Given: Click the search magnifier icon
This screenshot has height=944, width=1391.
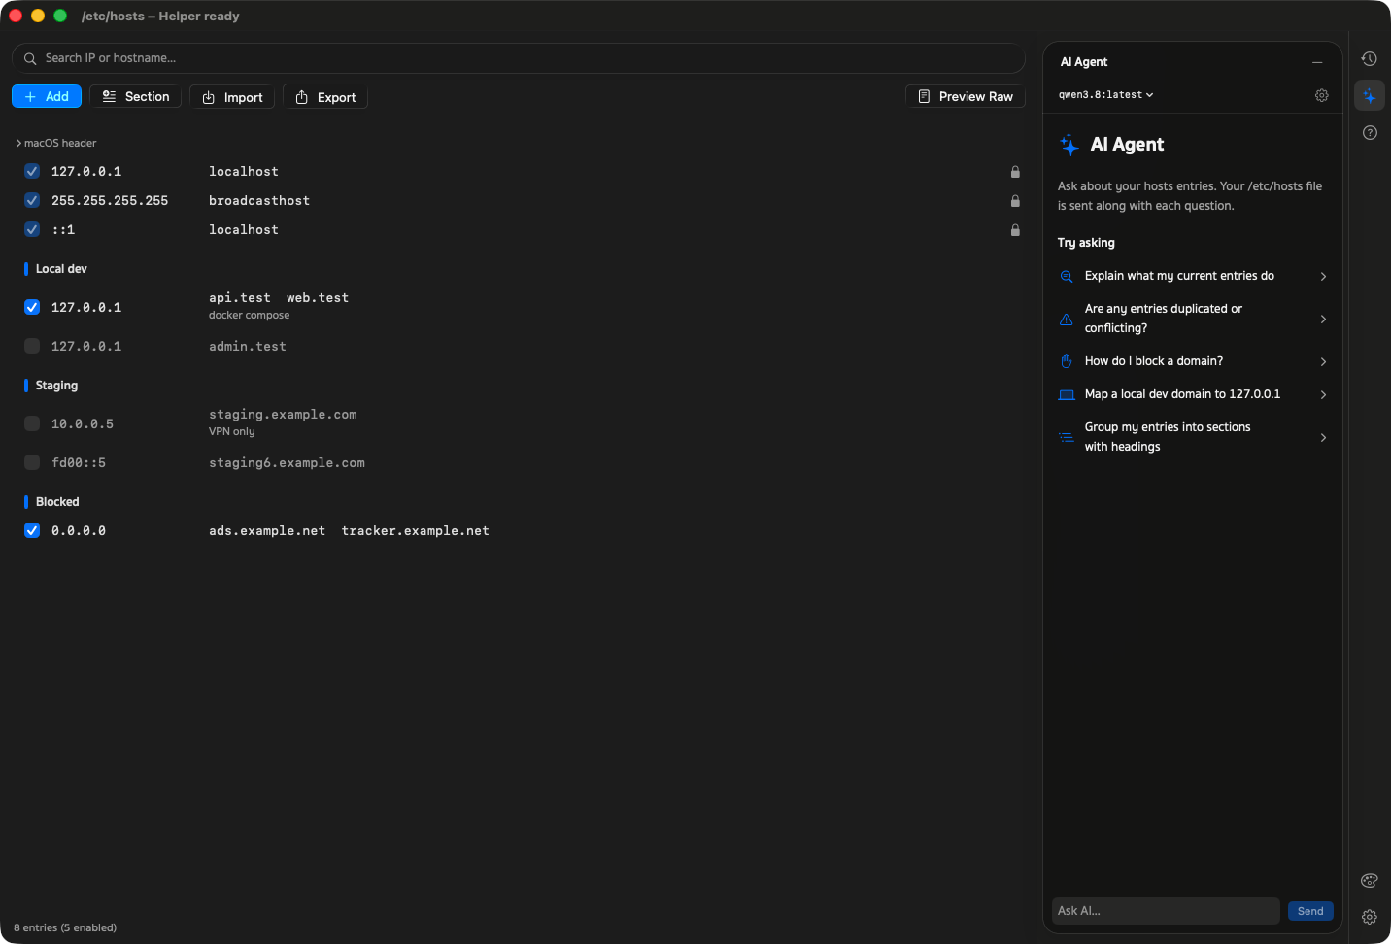Looking at the screenshot, I should [30, 58].
